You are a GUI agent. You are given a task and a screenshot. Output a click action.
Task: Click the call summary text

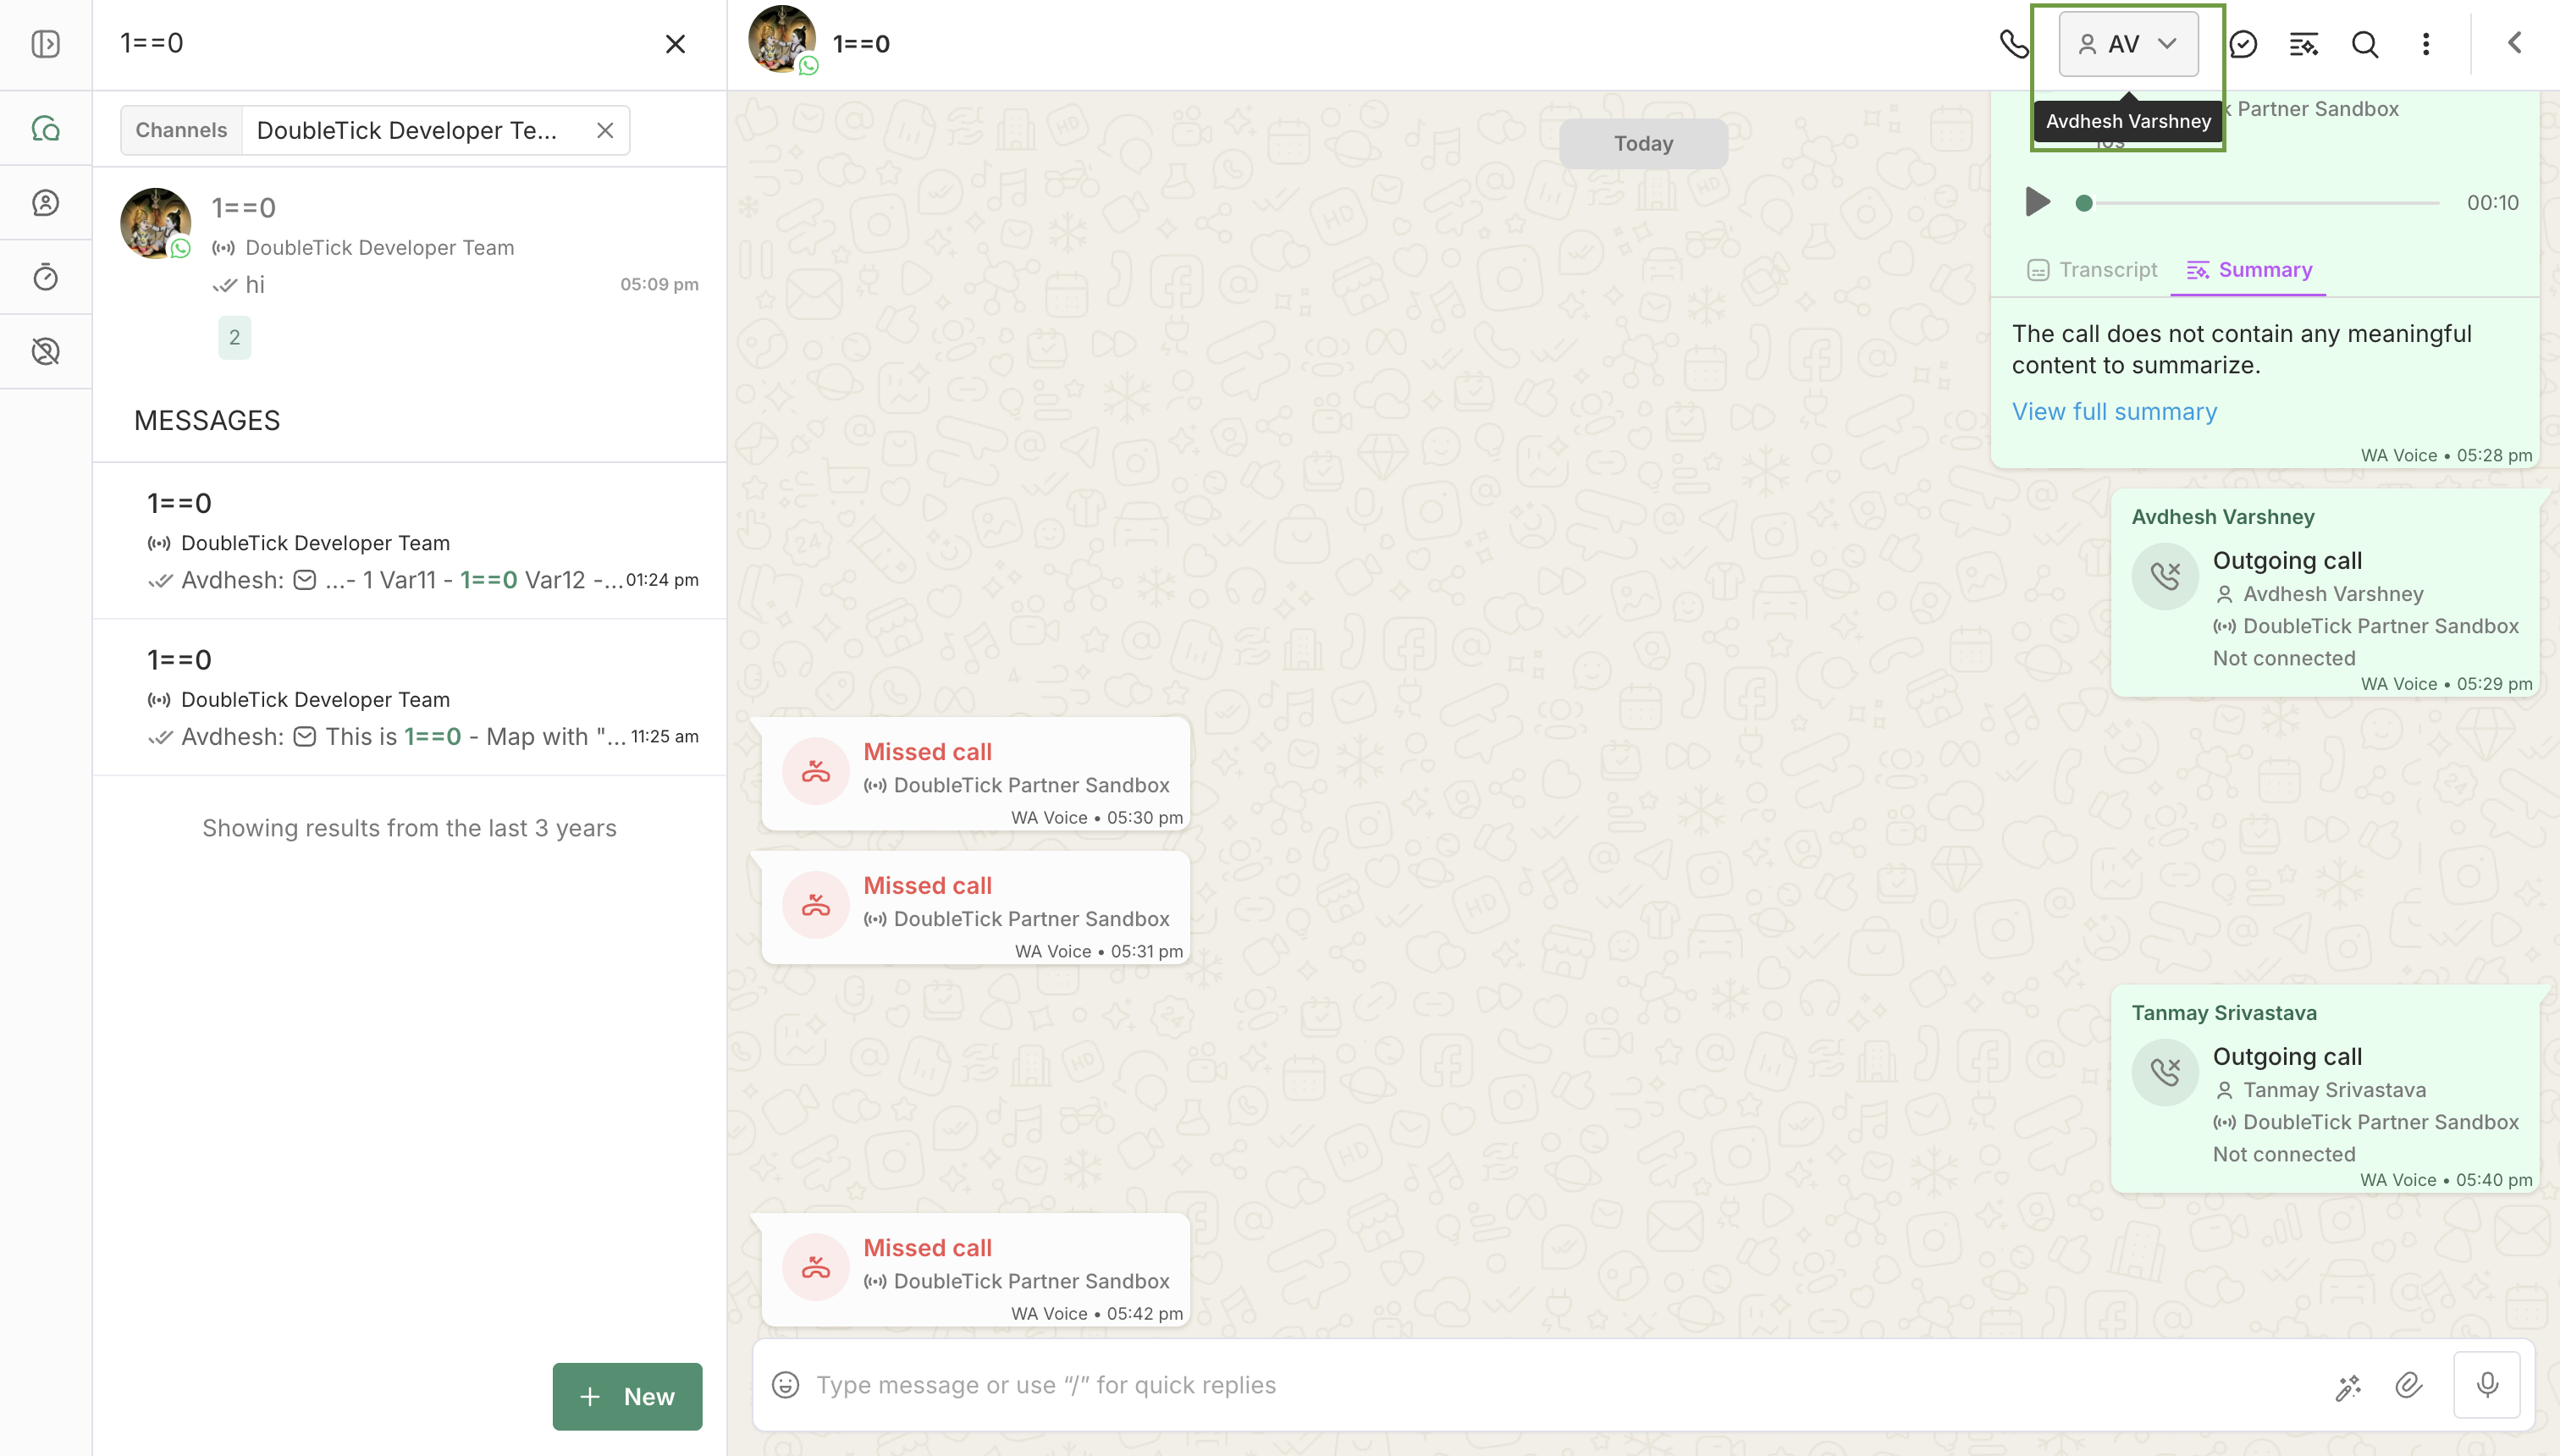[x=2241, y=349]
